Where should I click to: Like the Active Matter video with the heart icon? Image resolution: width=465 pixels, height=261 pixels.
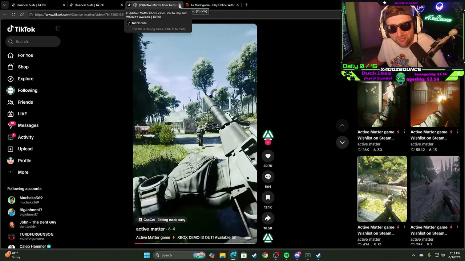click(x=268, y=156)
